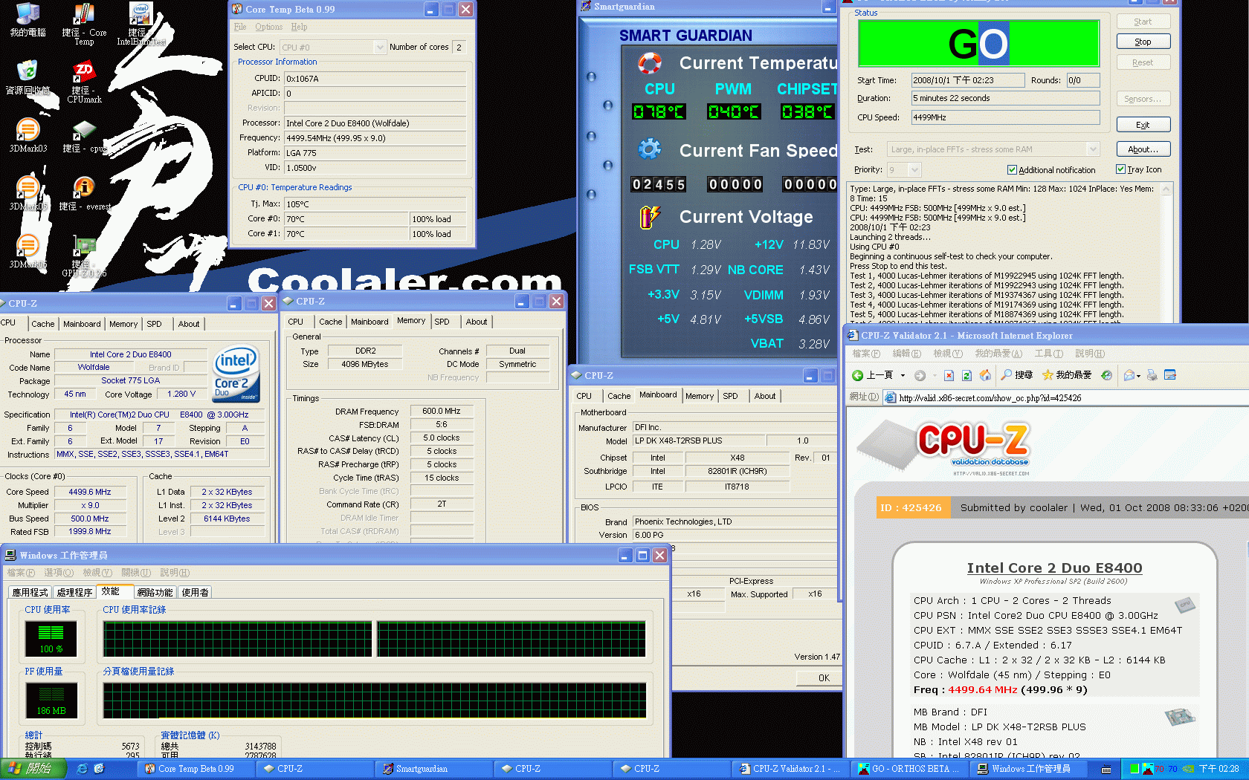Viewport: 1249px width, 780px height.
Task: Select the processes tab 處理程序 in Task Manager
Action: 74,592
